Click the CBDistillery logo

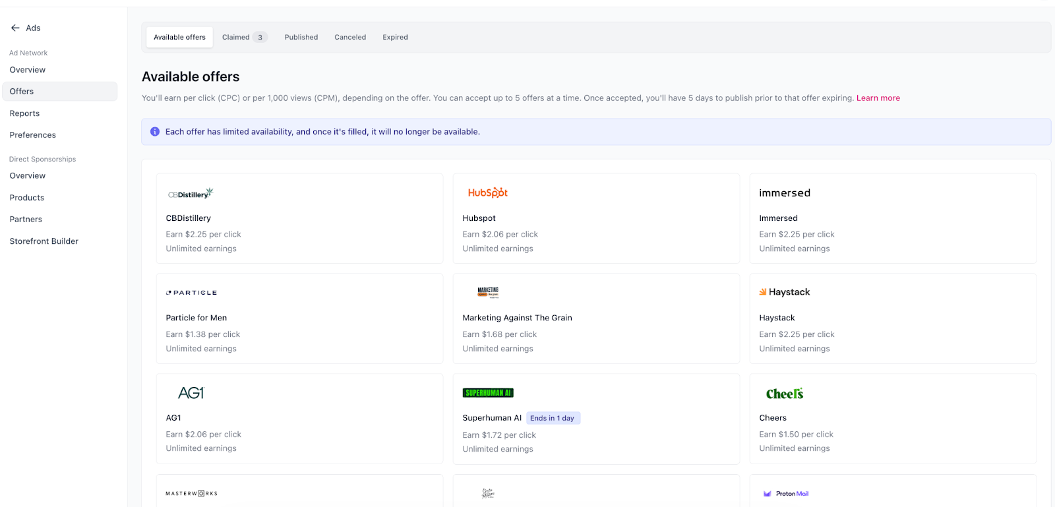(190, 193)
